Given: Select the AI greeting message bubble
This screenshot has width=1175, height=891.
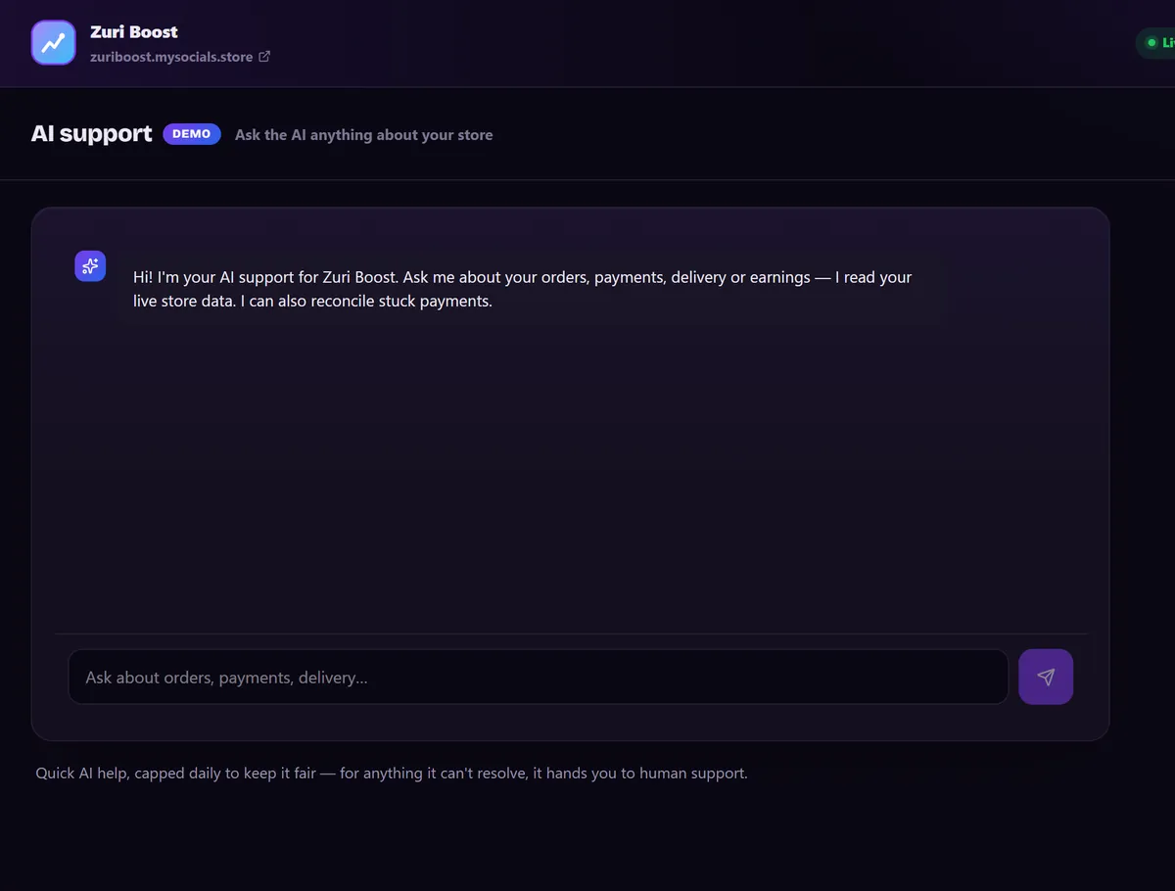Looking at the screenshot, I should 531,289.
